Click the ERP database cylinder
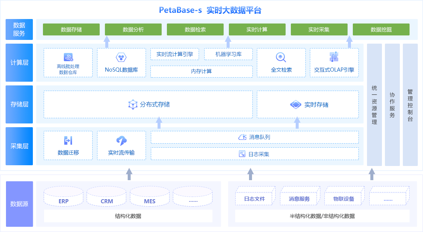The width and height of the screenshot is (423, 232). coord(63,196)
